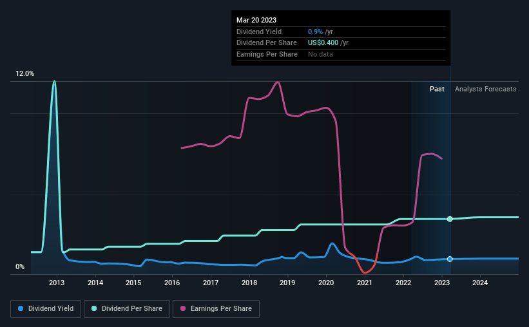The width and height of the screenshot is (529, 327).
Task: Click the Dividend Per Share tooltip row label
Action: 267,43
